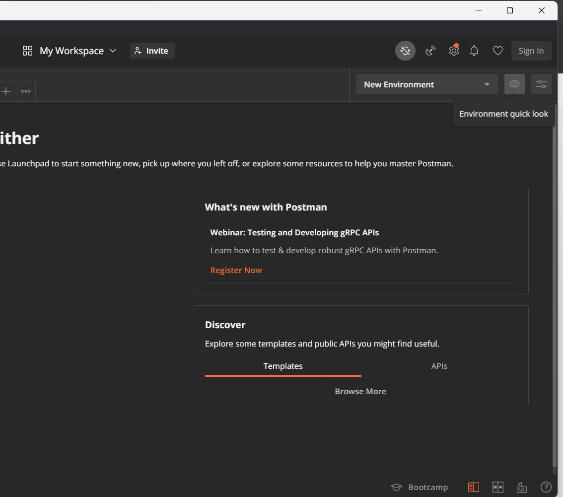Open Bootcamp from the status bar
The height and width of the screenshot is (497, 563).
[x=420, y=487]
